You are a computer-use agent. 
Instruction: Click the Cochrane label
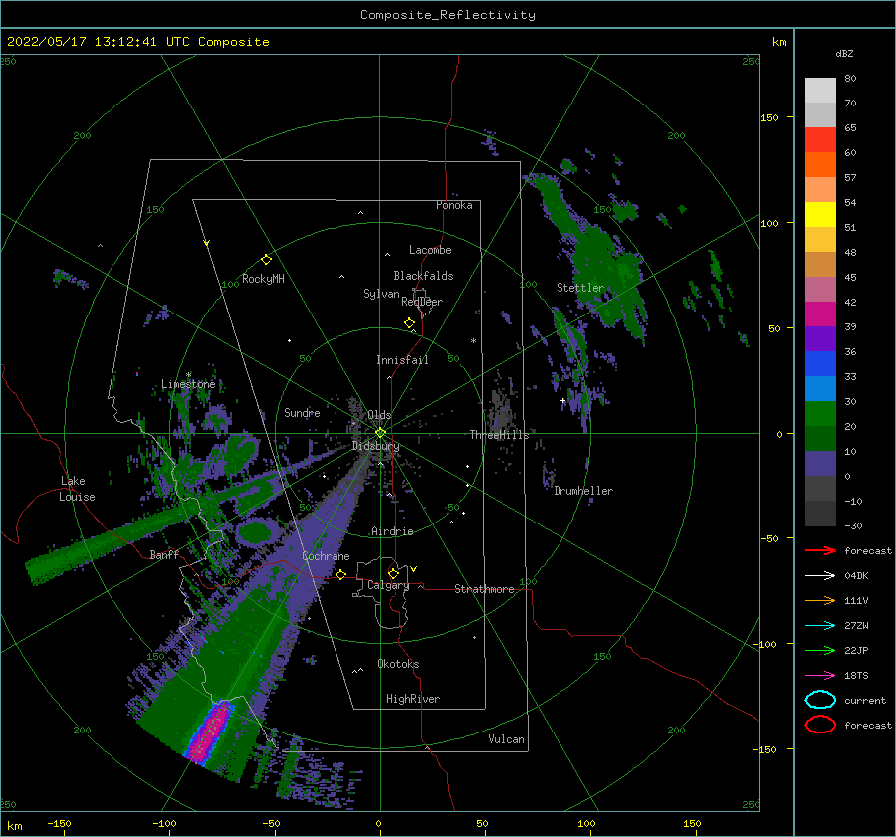coord(326,556)
